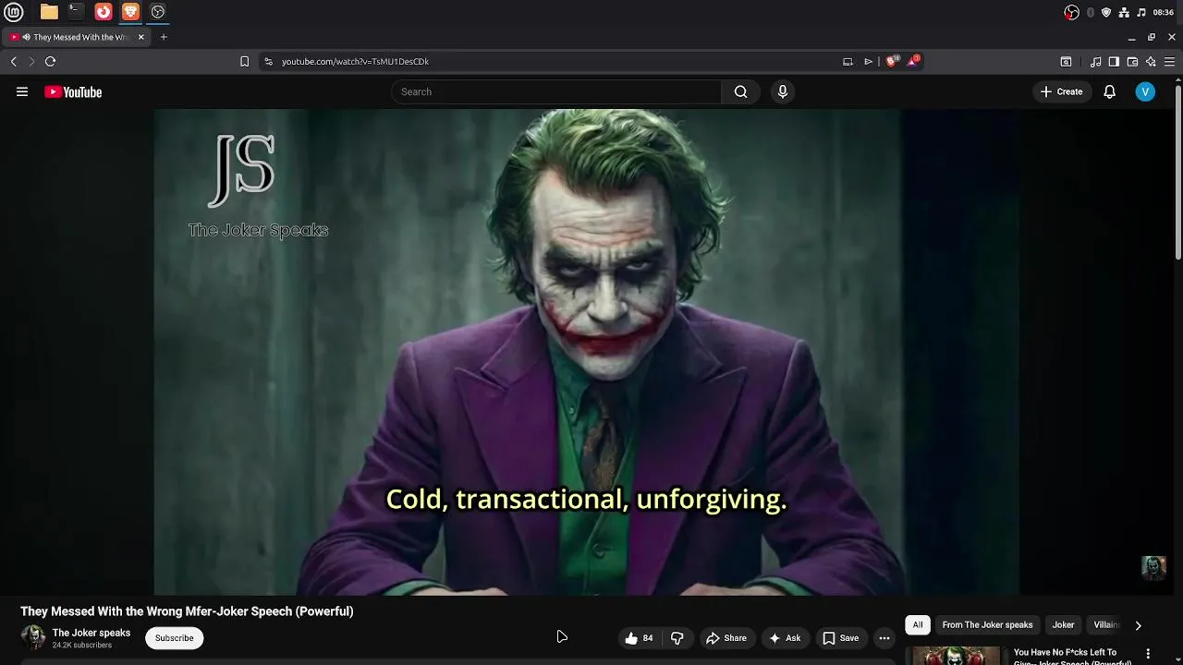The height and width of the screenshot is (665, 1183).
Task: Open a new browser tab
Action: pos(164,37)
